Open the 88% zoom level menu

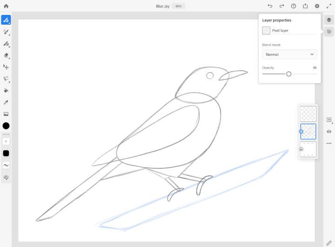pyautogui.click(x=178, y=6)
